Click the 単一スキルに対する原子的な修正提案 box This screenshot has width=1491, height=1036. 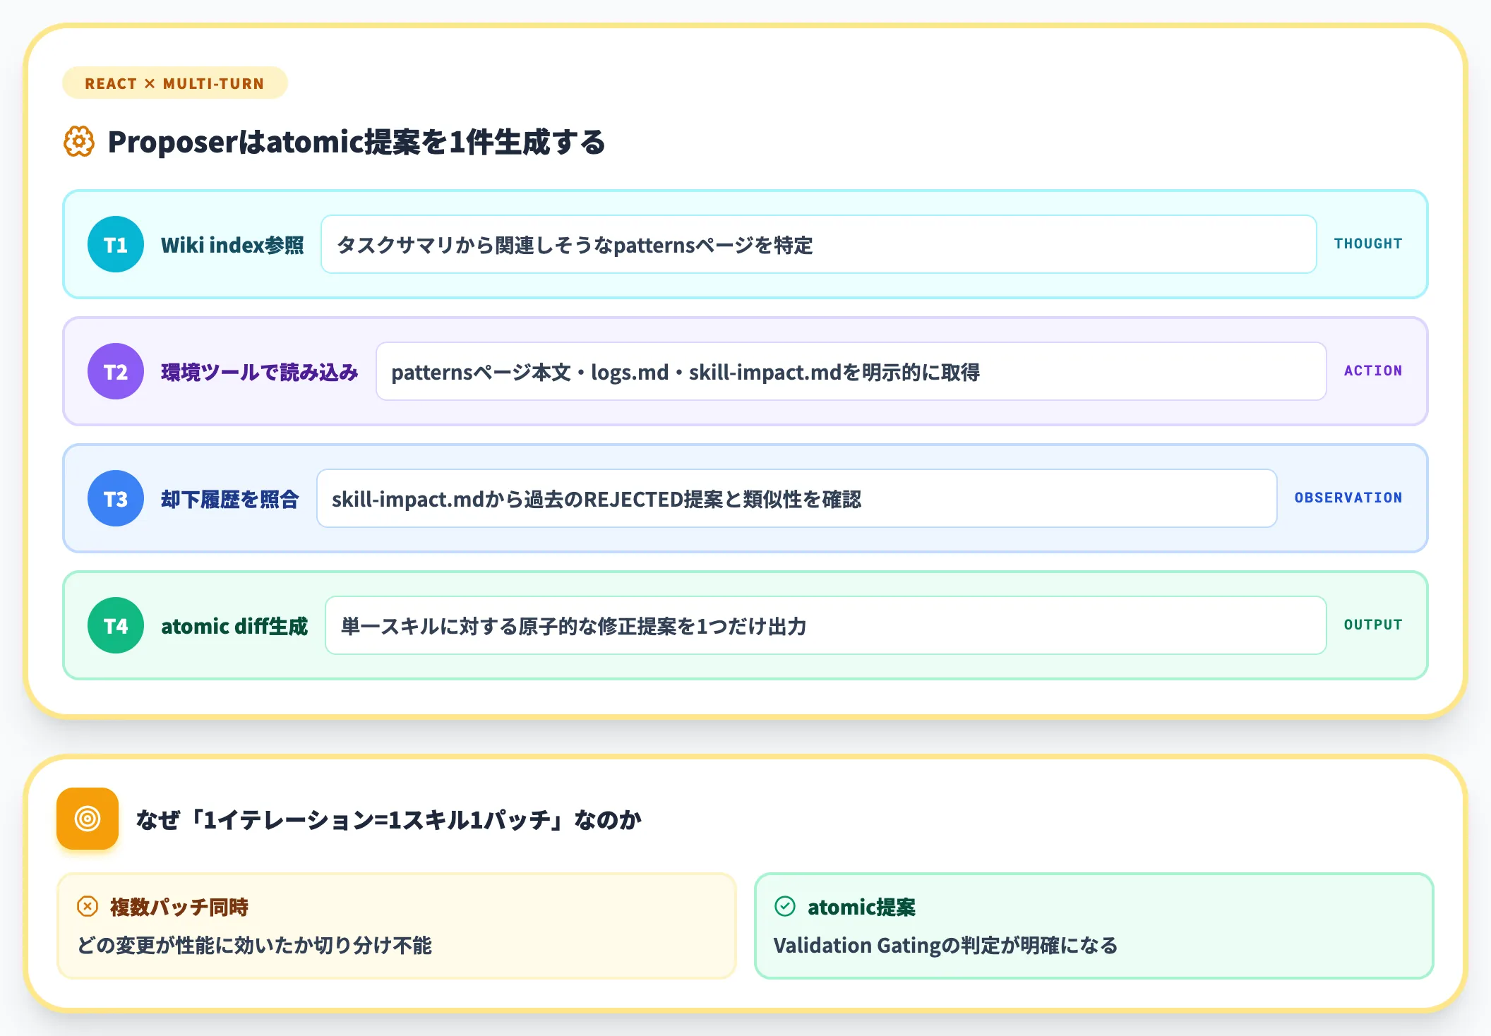tap(826, 625)
